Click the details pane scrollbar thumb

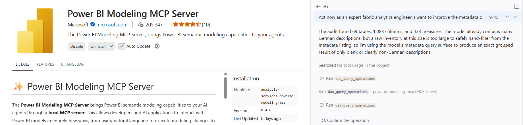[225, 88]
